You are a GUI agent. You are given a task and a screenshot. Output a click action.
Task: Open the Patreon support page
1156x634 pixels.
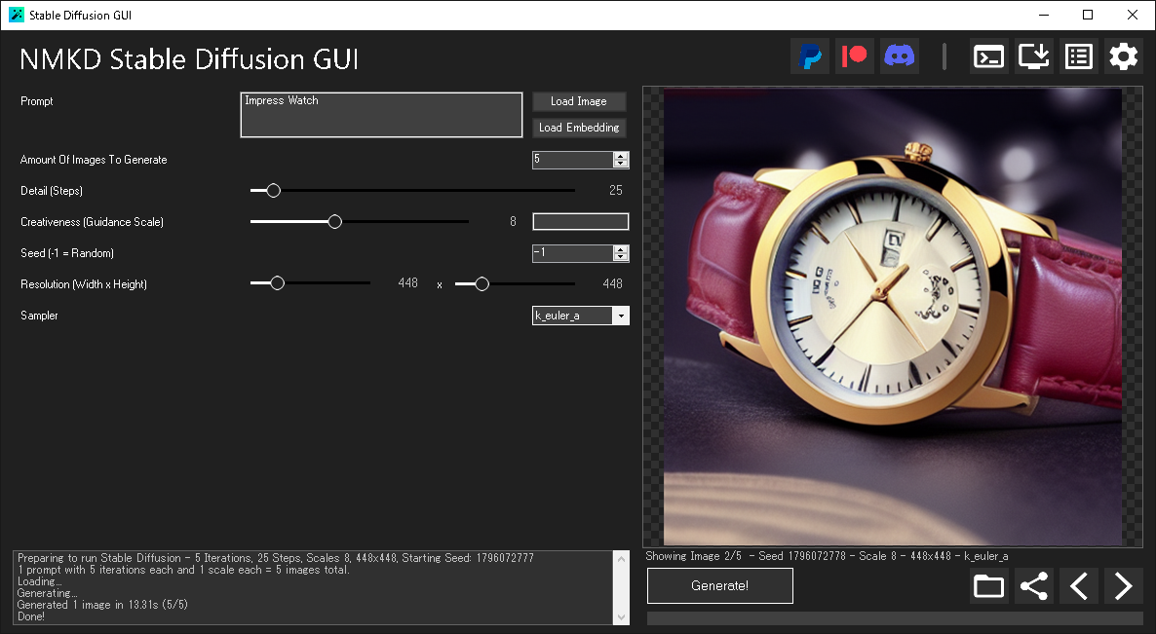pos(854,56)
